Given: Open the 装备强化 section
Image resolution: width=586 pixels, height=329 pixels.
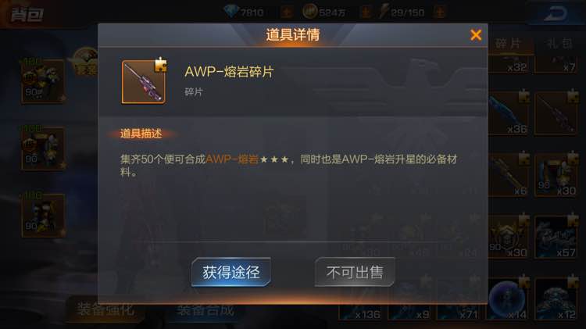Looking at the screenshot, I should tap(105, 310).
